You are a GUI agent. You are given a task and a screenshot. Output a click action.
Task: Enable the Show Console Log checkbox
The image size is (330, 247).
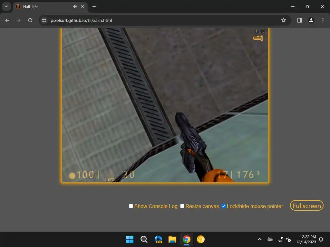pos(131,206)
